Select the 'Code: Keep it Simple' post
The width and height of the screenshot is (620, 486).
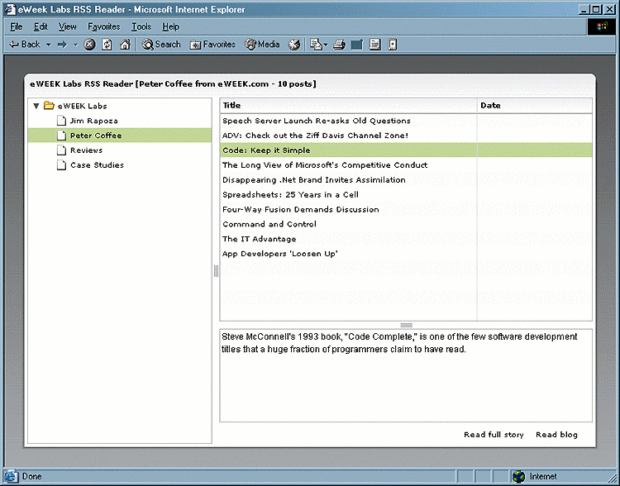point(406,150)
